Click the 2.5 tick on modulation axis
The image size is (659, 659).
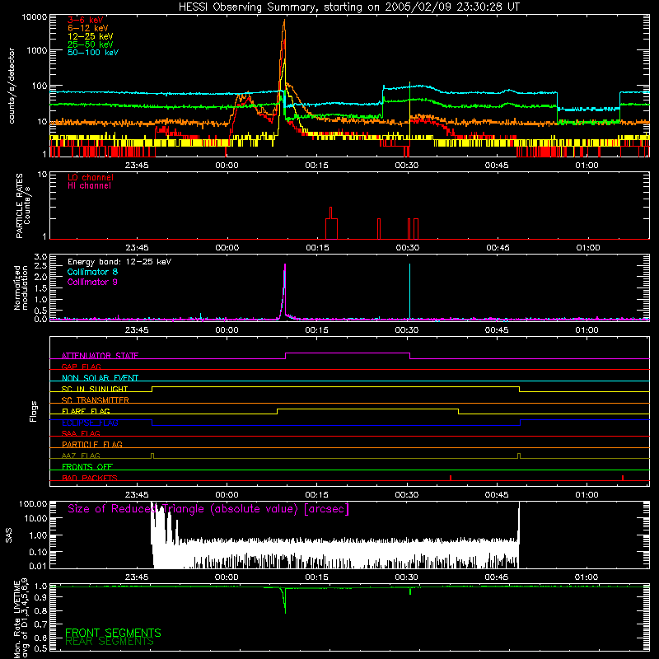tap(40, 266)
